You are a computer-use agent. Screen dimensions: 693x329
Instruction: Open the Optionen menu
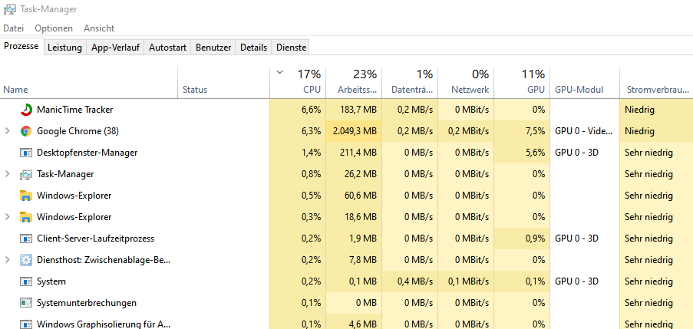(54, 28)
